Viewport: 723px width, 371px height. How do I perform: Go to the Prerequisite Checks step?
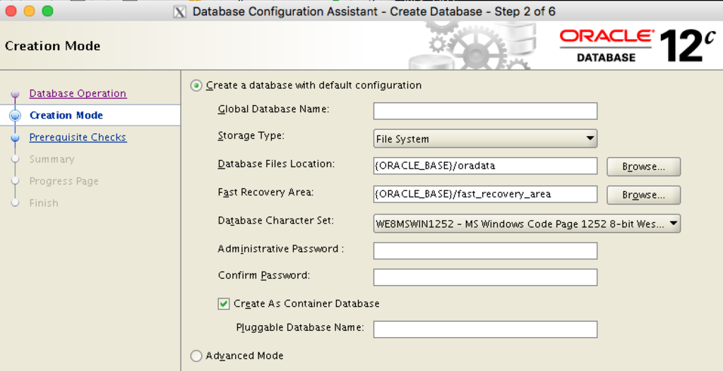pyautogui.click(x=78, y=138)
